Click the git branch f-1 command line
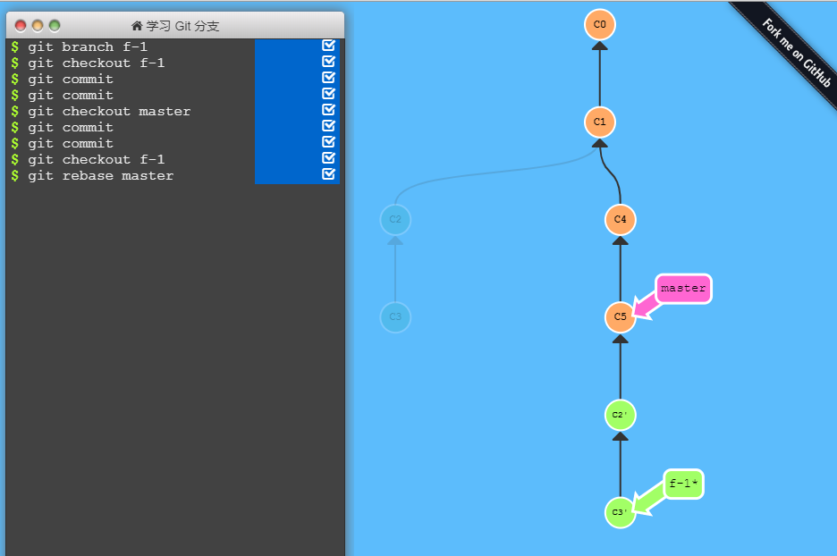This screenshot has height=556, width=837. (88, 47)
